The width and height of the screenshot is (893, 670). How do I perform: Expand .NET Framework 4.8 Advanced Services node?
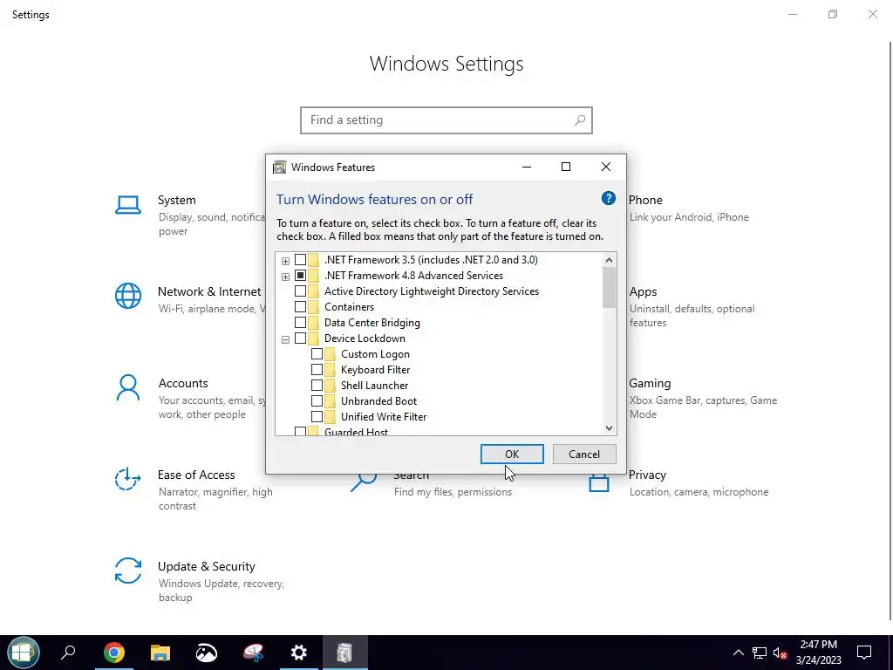tap(285, 277)
